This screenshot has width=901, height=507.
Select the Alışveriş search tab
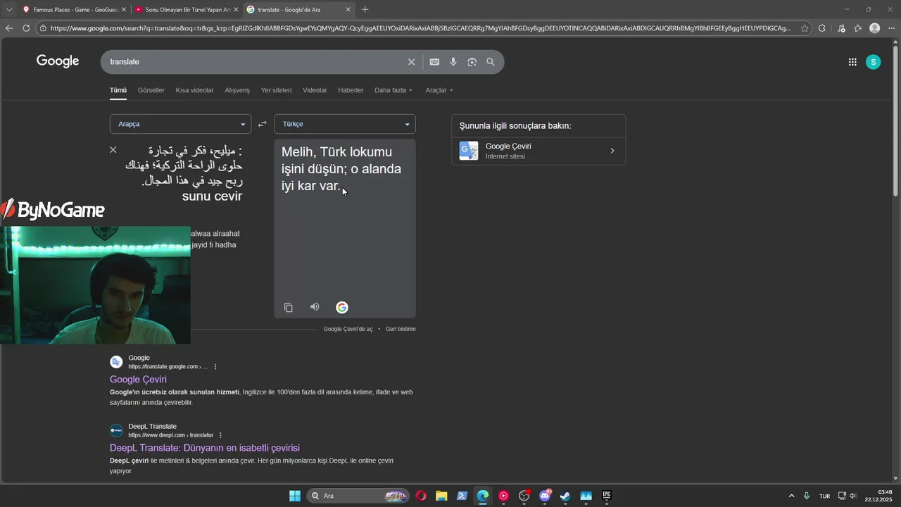click(x=237, y=90)
